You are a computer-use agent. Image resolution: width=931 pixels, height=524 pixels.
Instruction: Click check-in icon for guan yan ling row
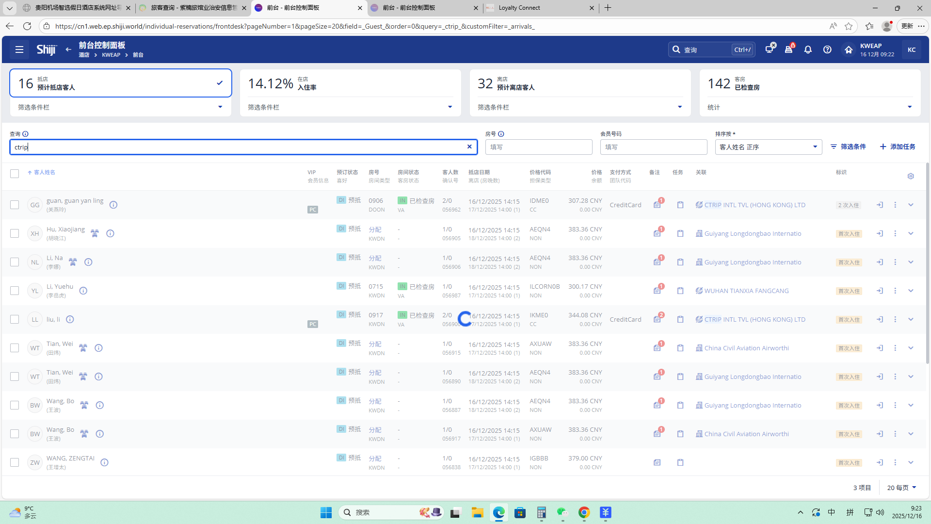[880, 205]
